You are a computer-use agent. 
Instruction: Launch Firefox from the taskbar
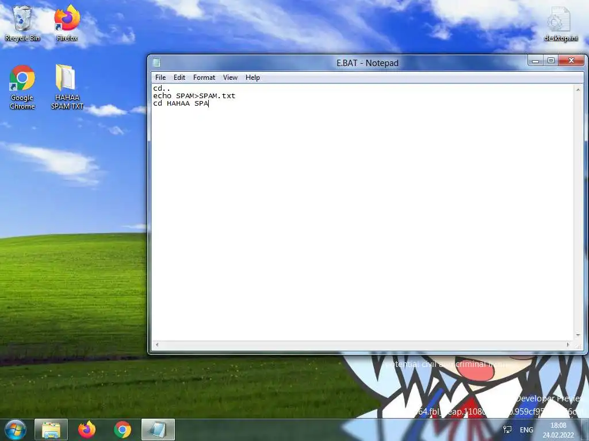tap(87, 430)
